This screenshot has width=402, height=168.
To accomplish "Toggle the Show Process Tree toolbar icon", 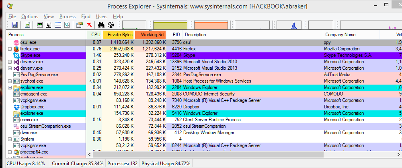I will pyautogui.click(x=49, y=25).
